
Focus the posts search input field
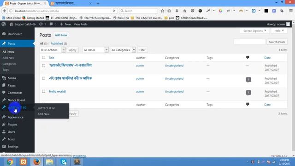[x=250, y=42]
